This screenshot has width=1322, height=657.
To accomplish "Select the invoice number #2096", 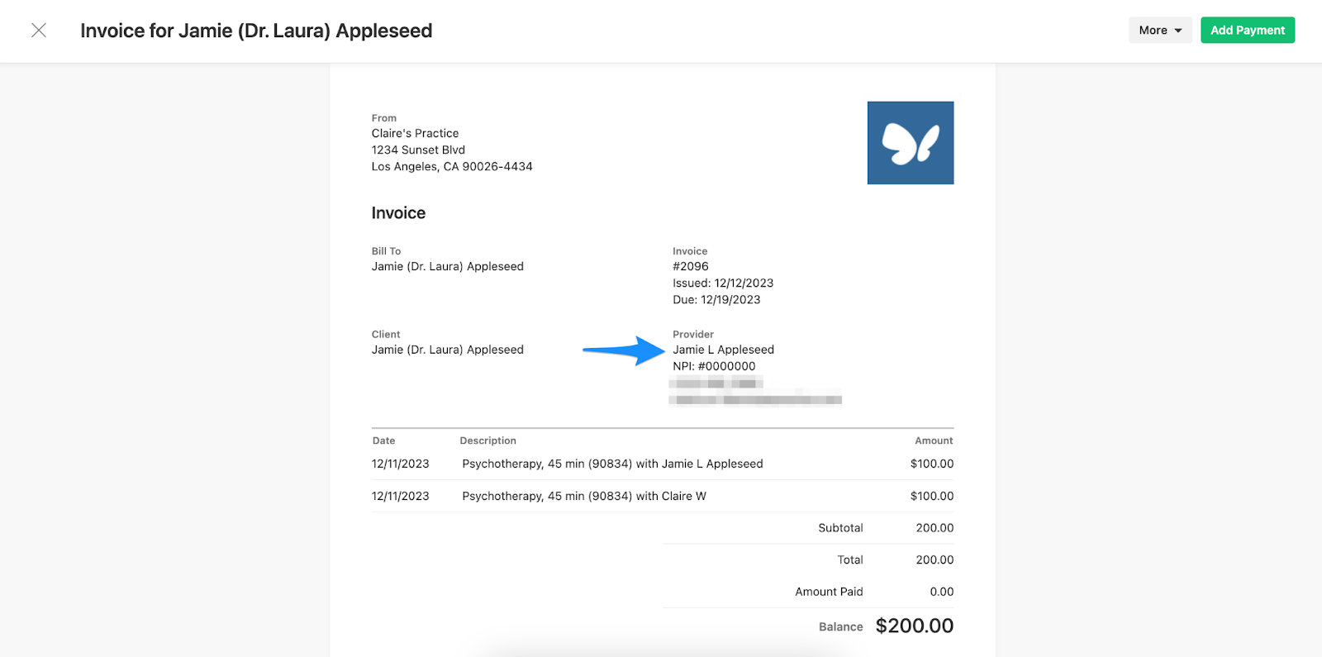I will (691, 267).
